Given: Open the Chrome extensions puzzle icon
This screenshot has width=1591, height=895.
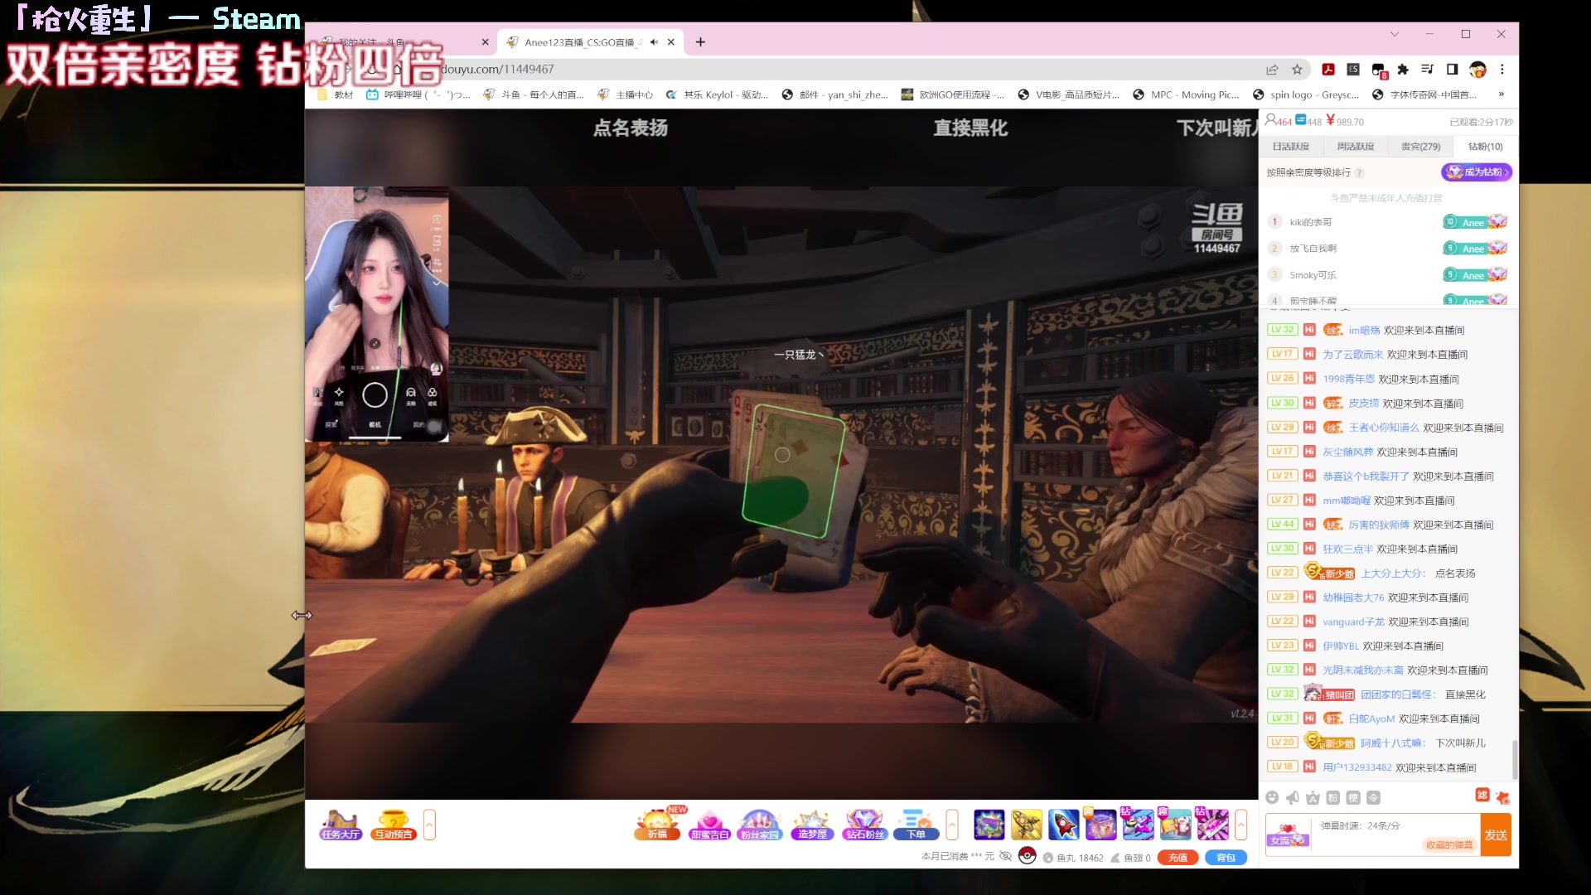Looking at the screenshot, I should 1402,70.
